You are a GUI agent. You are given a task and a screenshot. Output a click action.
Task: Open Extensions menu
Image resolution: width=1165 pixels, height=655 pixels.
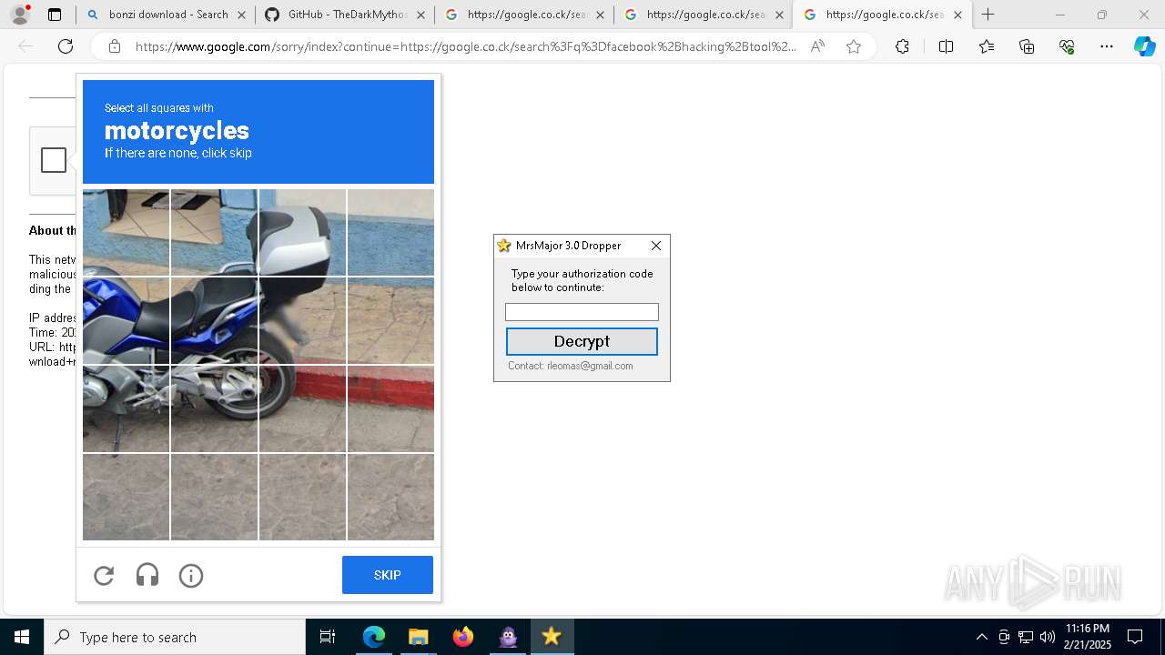[x=902, y=46]
